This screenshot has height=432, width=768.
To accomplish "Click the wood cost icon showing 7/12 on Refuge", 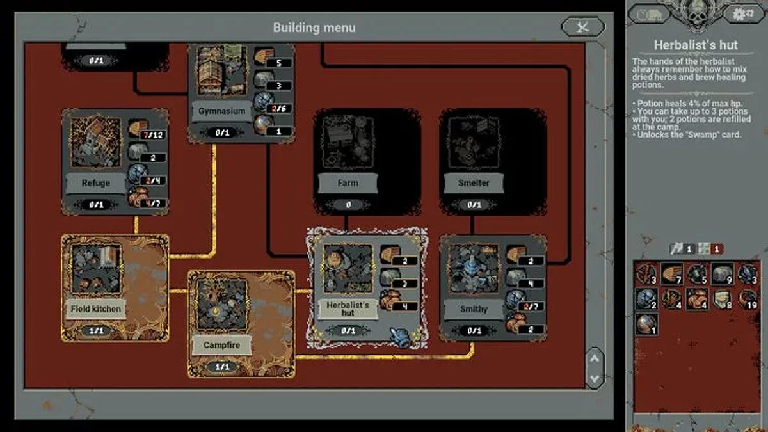I will [138, 129].
